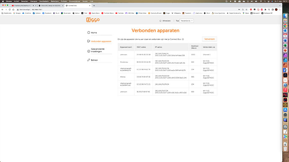Open the Apple menu

click(x=3, y=1)
